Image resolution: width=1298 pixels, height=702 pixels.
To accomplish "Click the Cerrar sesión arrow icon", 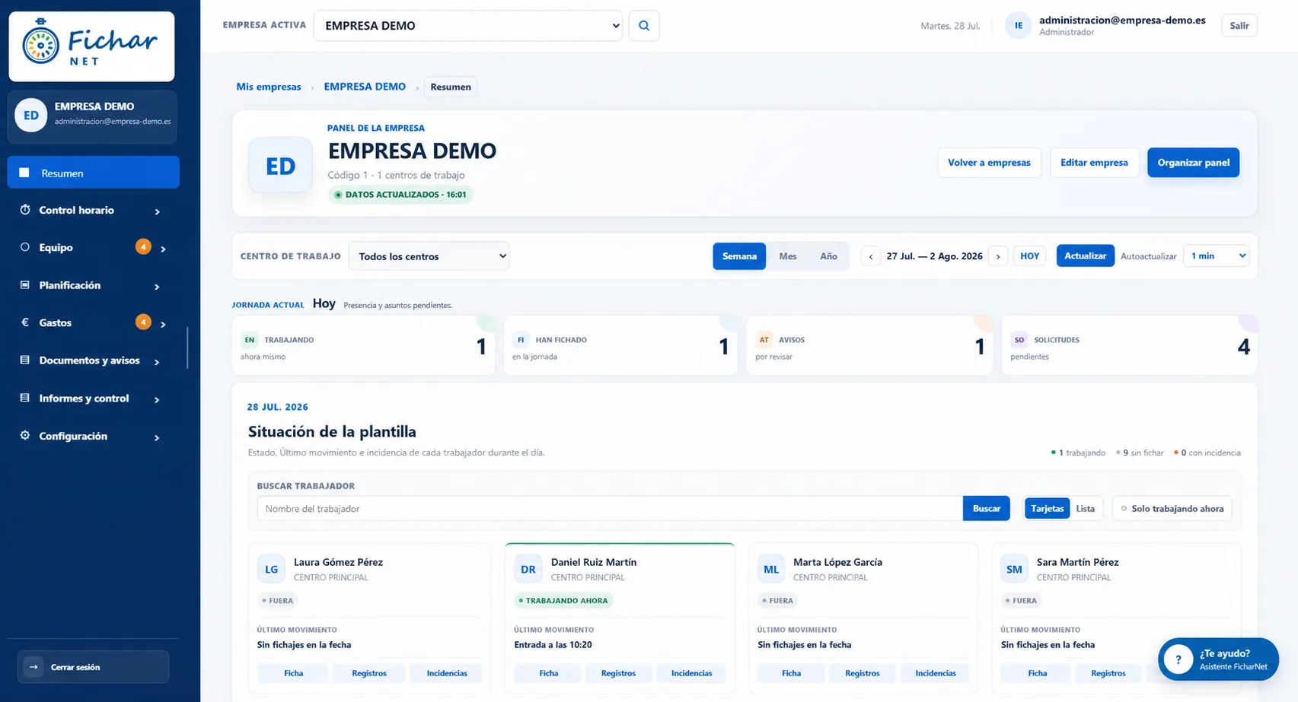I will [x=33, y=667].
